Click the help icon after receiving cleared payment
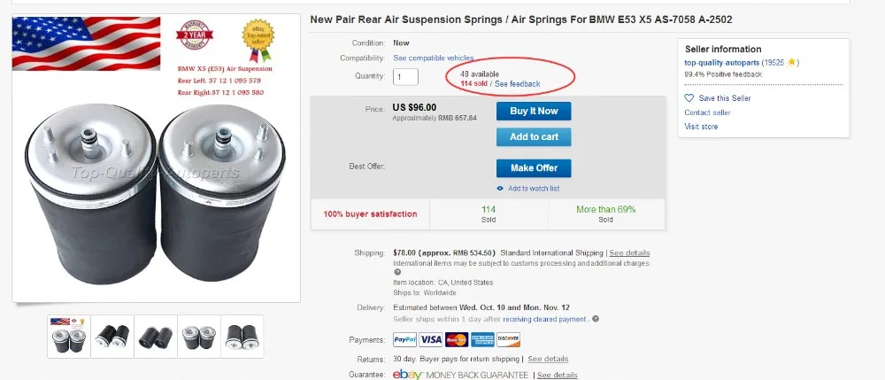Viewport: 885px width, 380px height. coord(596,319)
